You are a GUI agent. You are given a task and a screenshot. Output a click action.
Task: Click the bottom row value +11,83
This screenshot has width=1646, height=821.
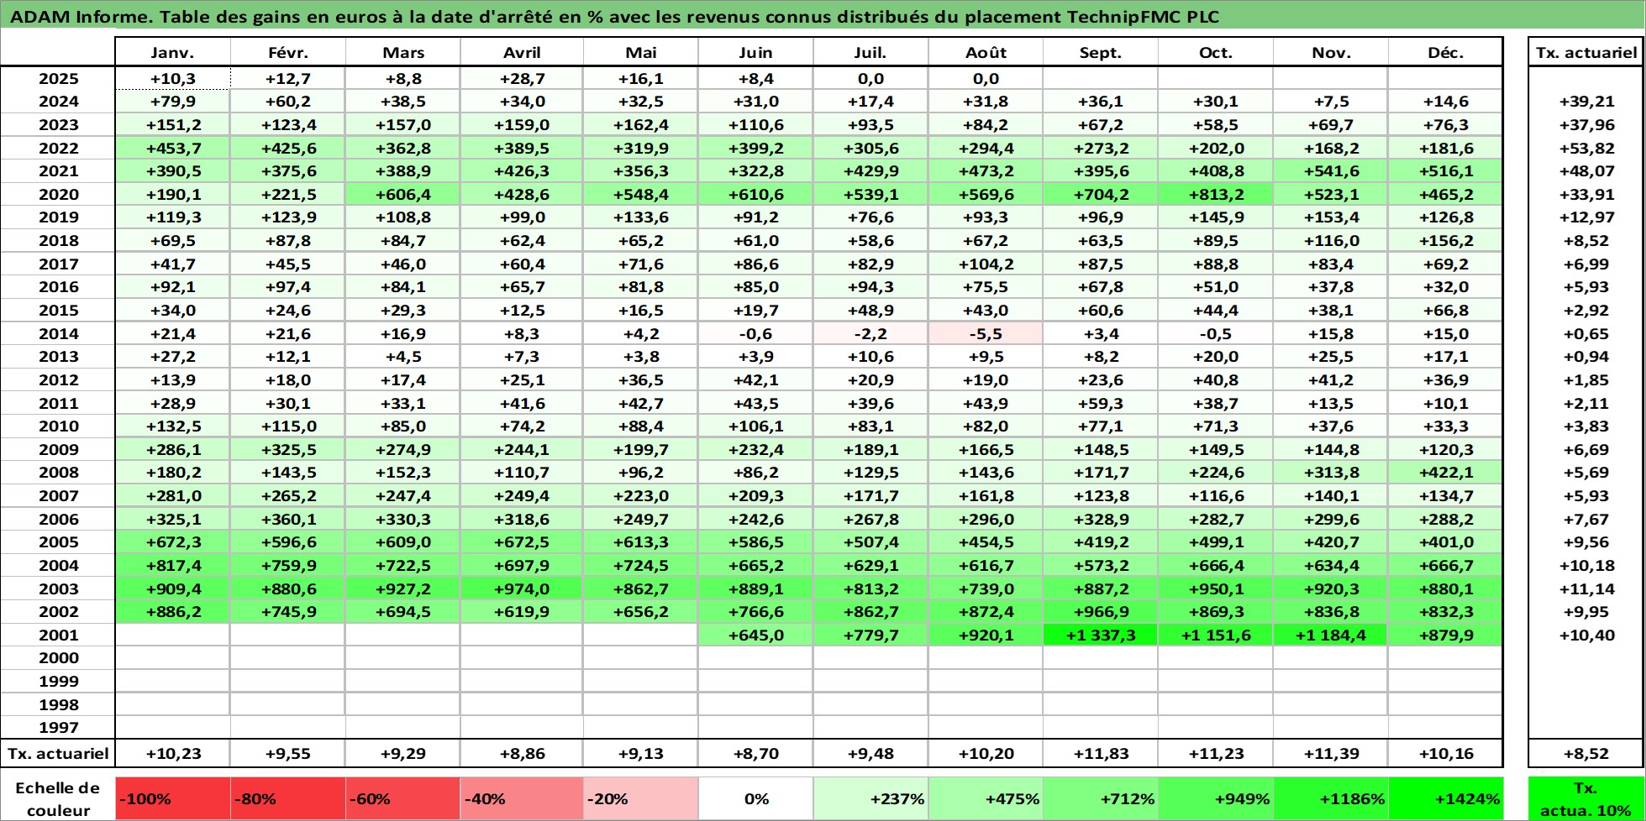(x=1100, y=753)
